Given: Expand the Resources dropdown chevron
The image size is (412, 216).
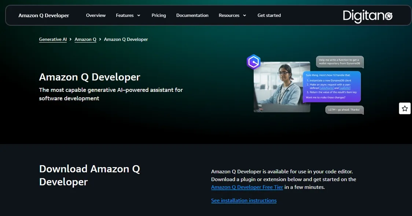Looking at the screenshot, I should tap(244, 15).
